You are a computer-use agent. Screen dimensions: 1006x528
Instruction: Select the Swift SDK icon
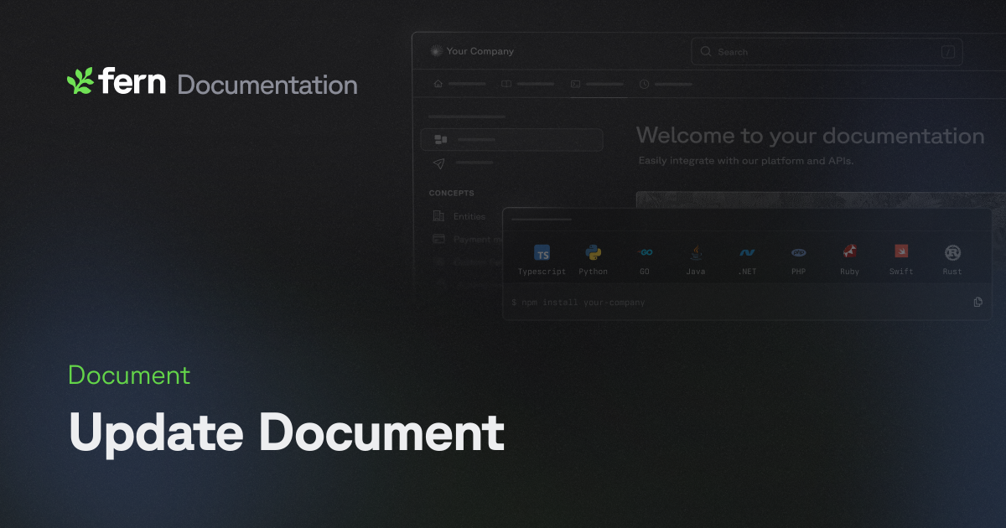(x=901, y=251)
